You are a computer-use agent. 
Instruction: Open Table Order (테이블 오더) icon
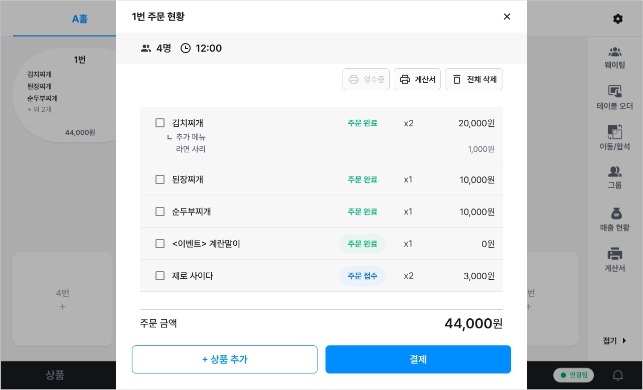coord(615,92)
